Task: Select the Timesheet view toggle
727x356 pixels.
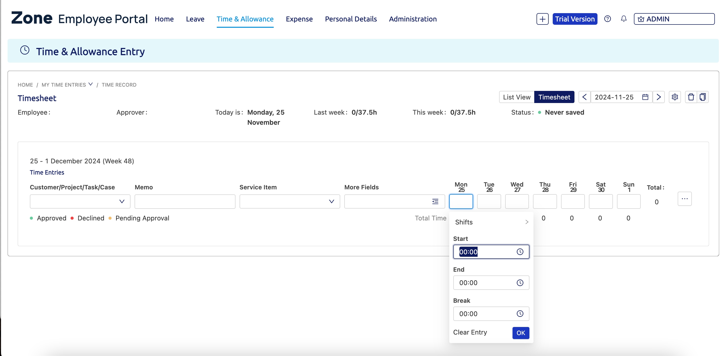Action: coord(554,97)
